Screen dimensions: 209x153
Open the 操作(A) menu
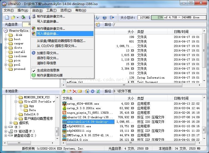[x=23, y=10]
